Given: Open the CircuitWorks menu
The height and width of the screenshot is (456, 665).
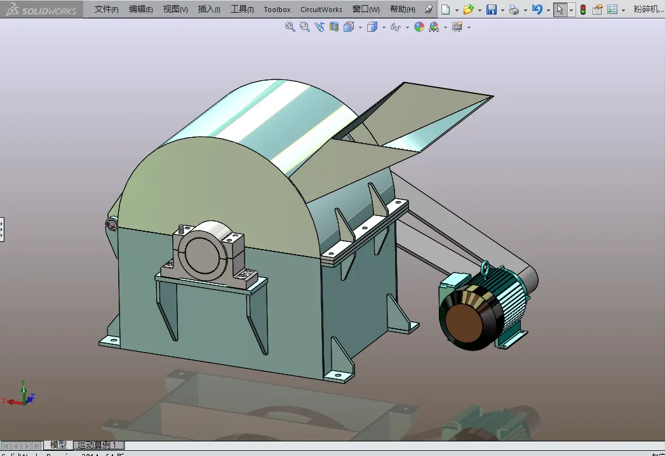Looking at the screenshot, I should coord(321,10).
